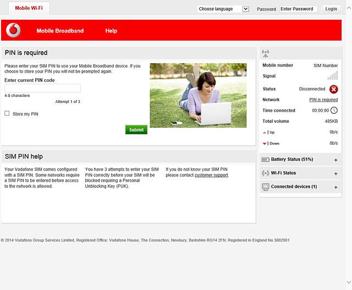Click the '00:00:00' time connected value
The image size is (352, 290).
[320, 111]
